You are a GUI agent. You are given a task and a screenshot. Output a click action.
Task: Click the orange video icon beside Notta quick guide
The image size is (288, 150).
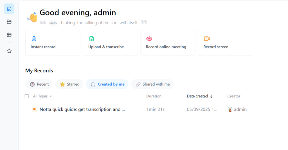34,109
